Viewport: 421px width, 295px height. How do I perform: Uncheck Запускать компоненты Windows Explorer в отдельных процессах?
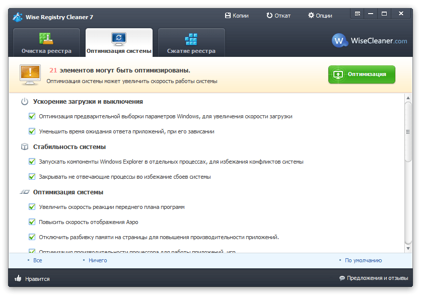click(32, 162)
